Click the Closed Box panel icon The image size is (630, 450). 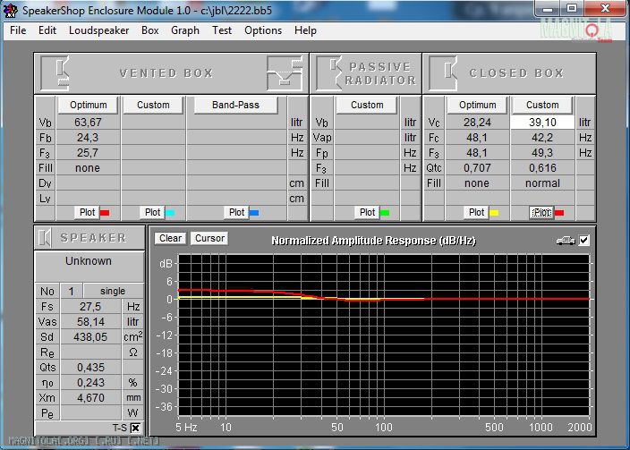pyautogui.click(x=441, y=72)
